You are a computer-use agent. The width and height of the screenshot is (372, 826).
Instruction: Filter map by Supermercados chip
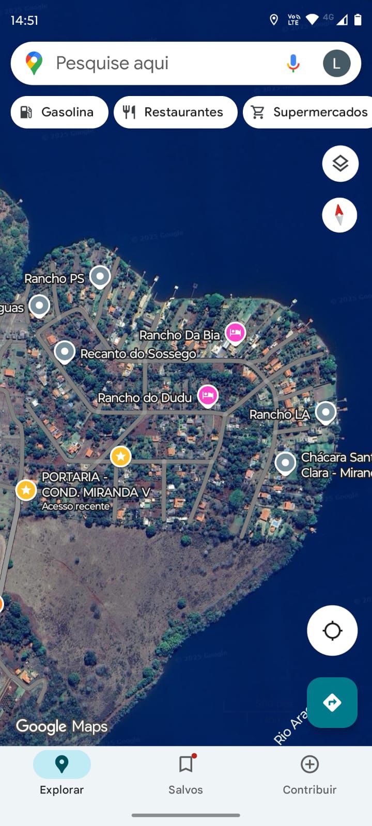[x=308, y=112]
